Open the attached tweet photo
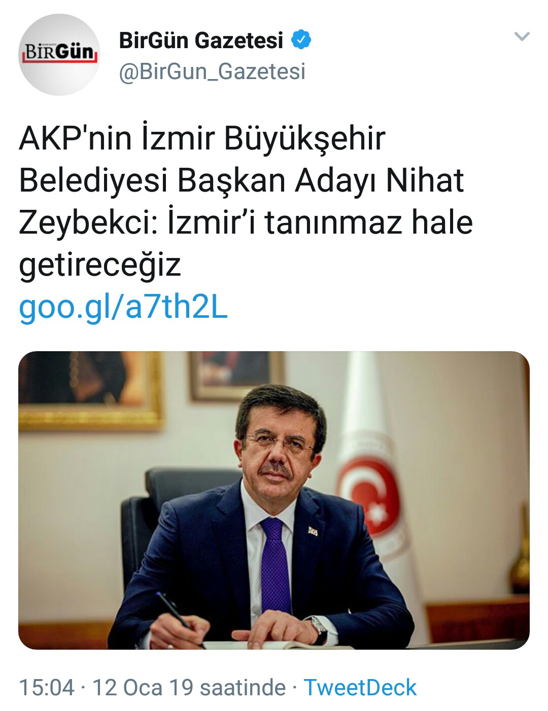 coord(274,500)
